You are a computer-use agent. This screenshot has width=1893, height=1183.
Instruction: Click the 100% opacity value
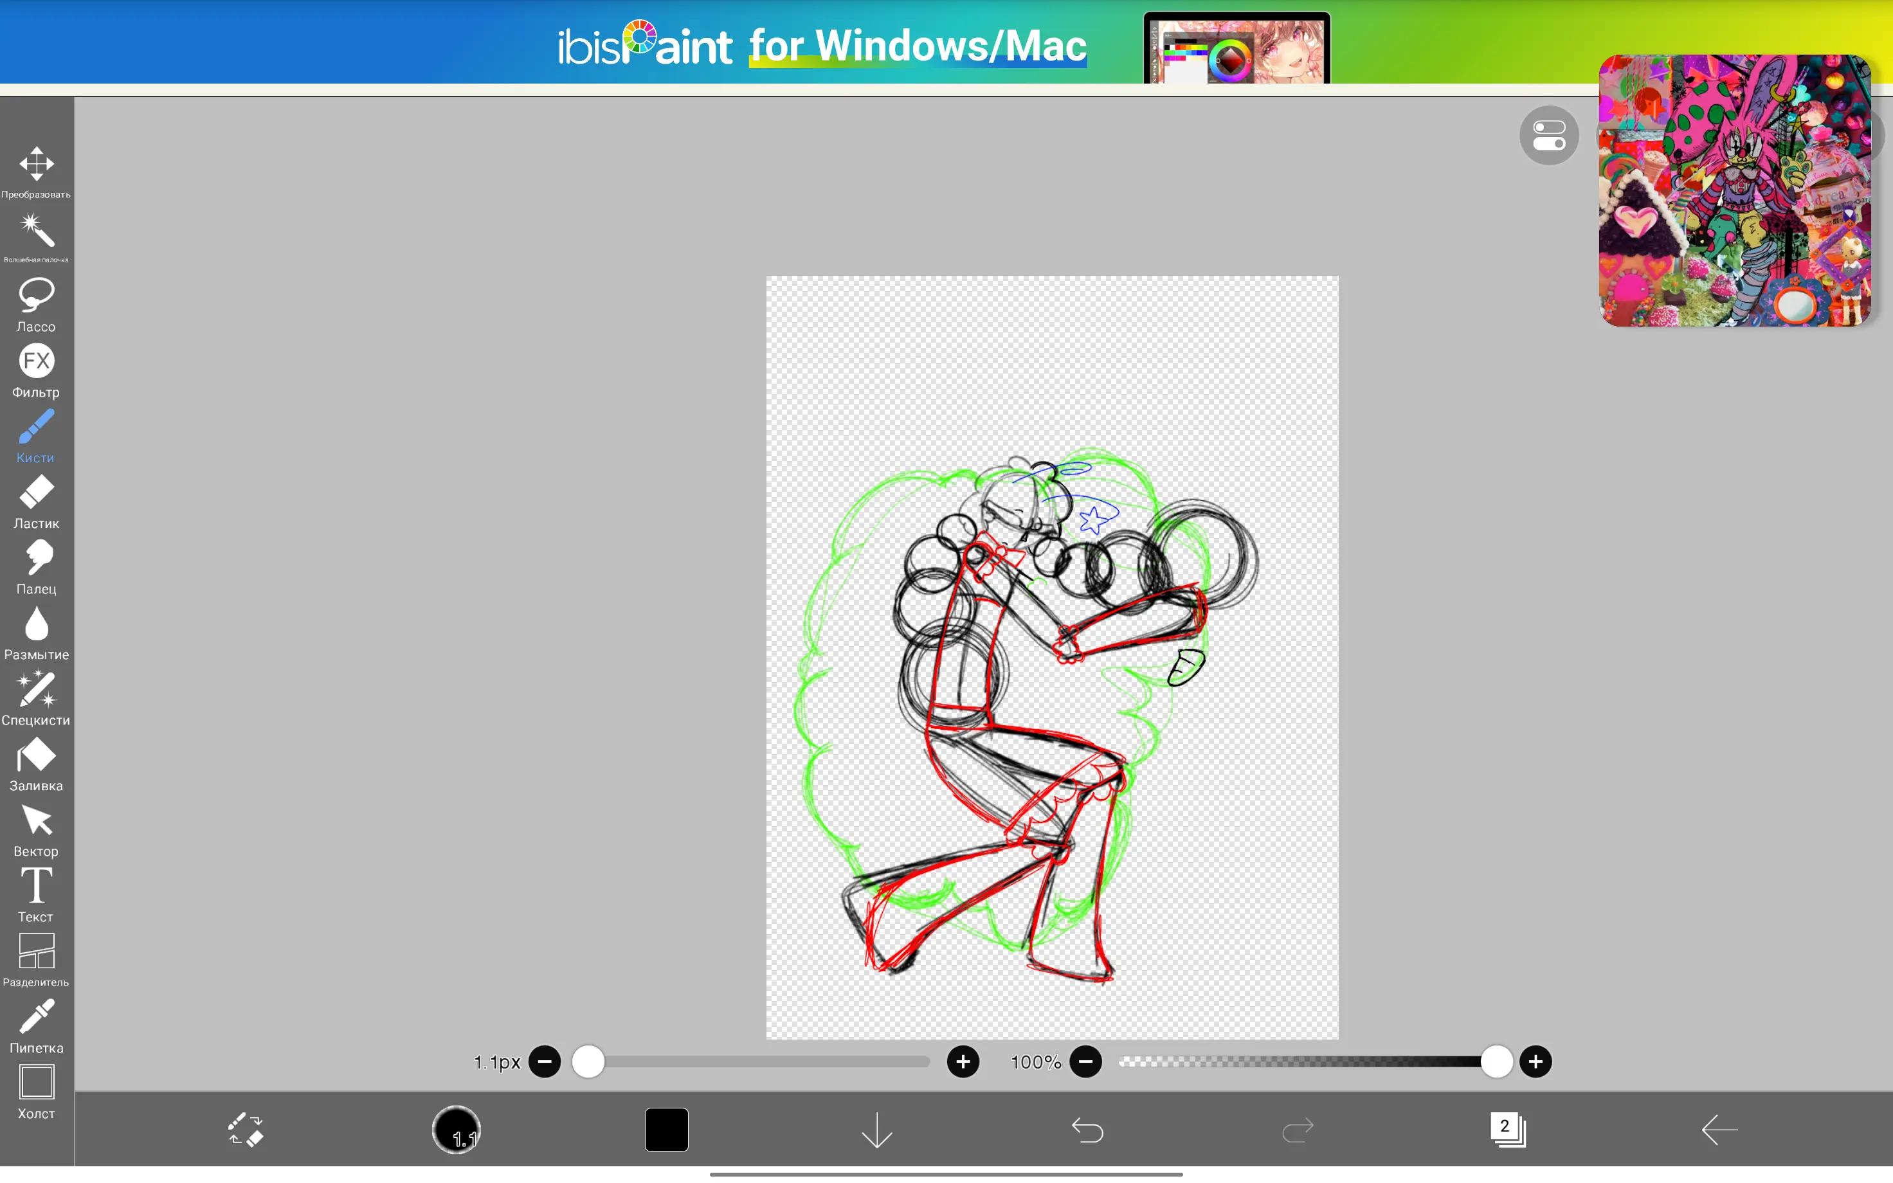[1036, 1061]
